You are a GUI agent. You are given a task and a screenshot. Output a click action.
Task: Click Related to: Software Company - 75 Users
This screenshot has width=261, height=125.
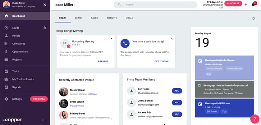(x=223, y=93)
